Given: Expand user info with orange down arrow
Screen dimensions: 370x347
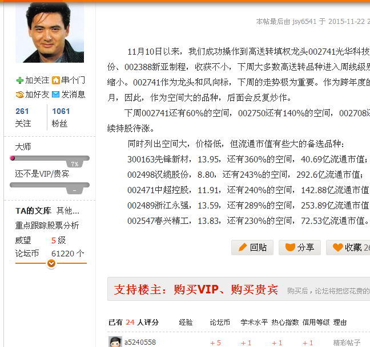Looking at the screenshot, I should pyautogui.click(x=51, y=263).
